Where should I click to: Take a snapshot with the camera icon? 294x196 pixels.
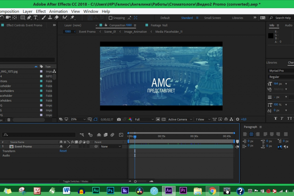click(x=119, y=120)
